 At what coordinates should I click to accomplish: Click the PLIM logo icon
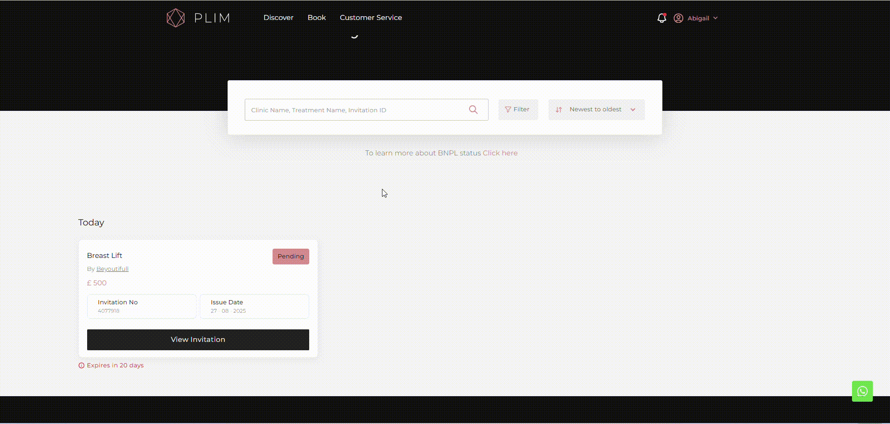coord(176,18)
